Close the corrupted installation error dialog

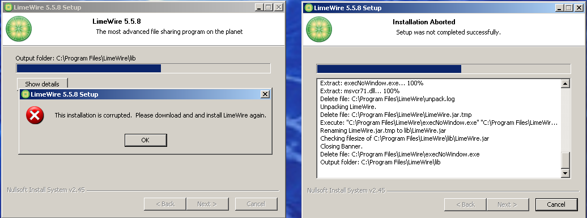point(265,94)
